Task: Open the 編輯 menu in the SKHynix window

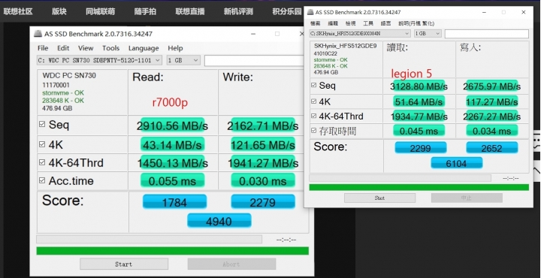Action: 333,23
